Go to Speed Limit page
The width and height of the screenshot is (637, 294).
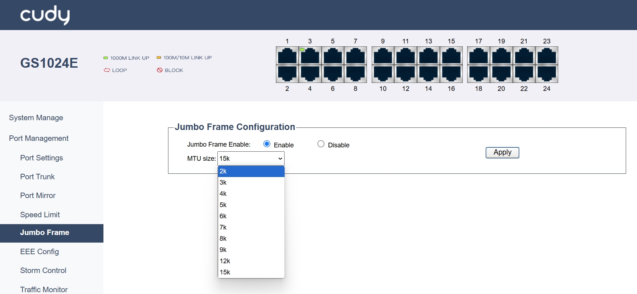point(40,215)
